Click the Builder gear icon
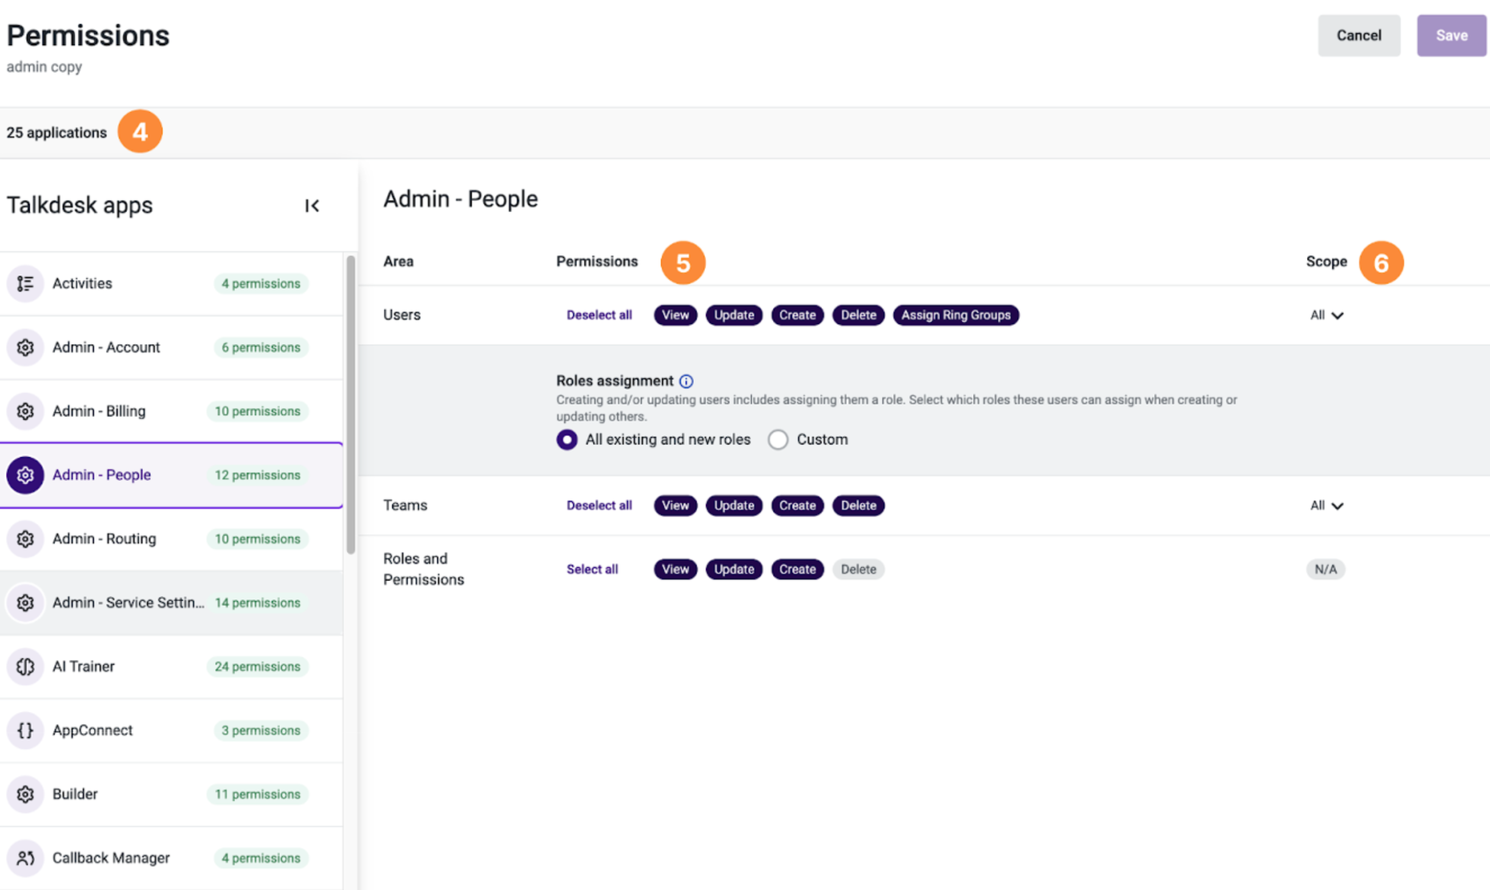This screenshot has height=890, width=1490. tap(25, 794)
